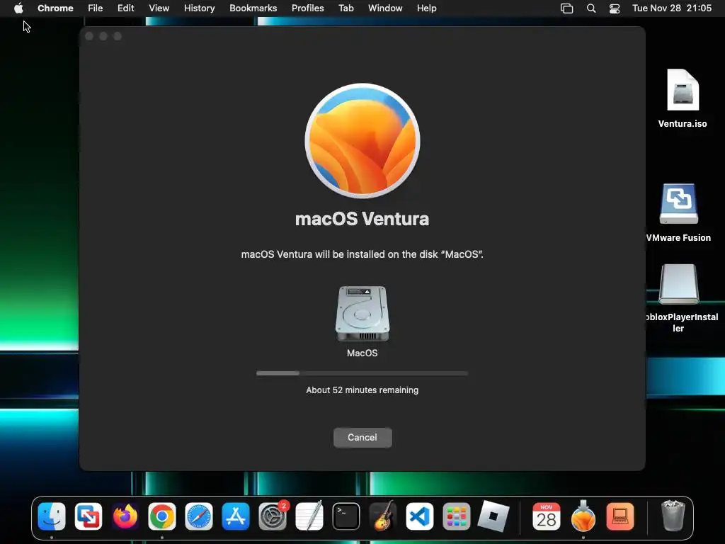Click the install destination message text
The height and width of the screenshot is (544, 725).
tap(362, 254)
